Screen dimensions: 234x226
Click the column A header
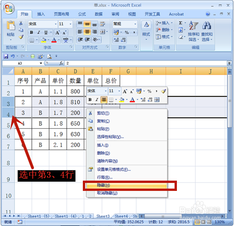tap(23, 71)
